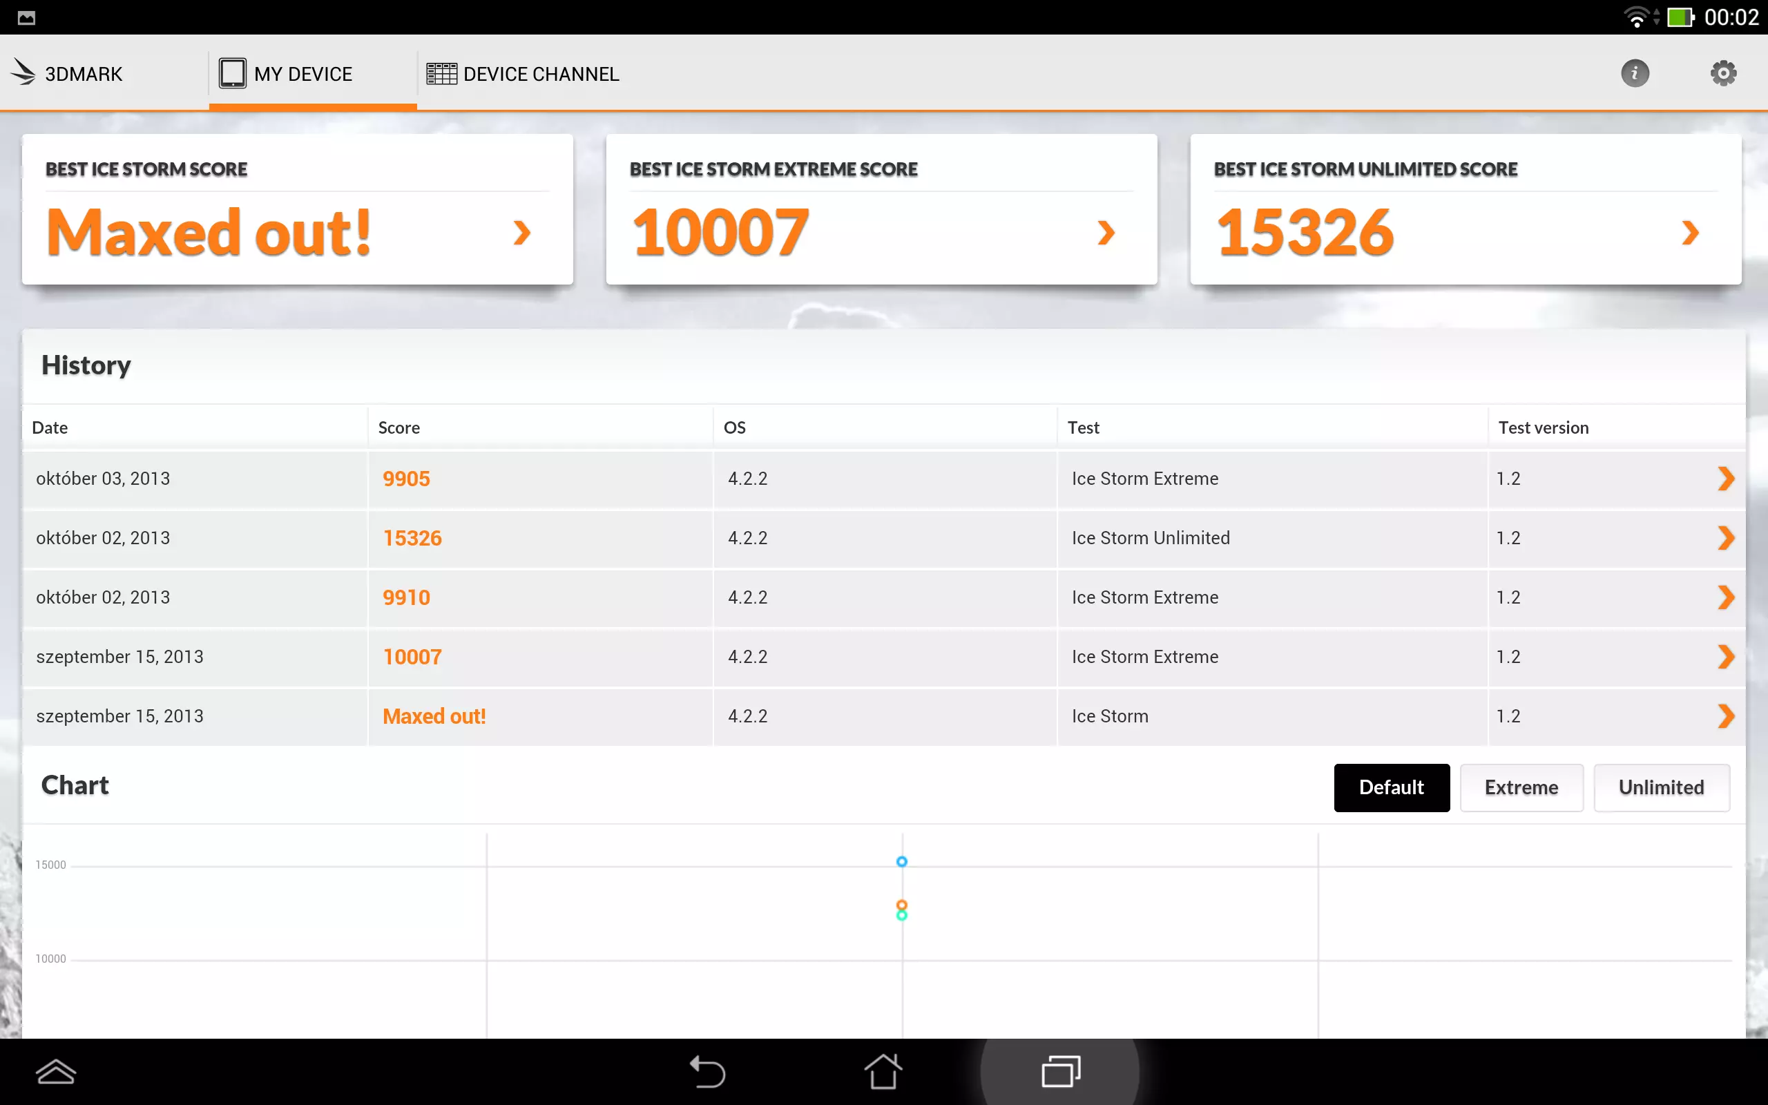Switch chart to Unlimited results
1768x1105 pixels.
point(1660,787)
